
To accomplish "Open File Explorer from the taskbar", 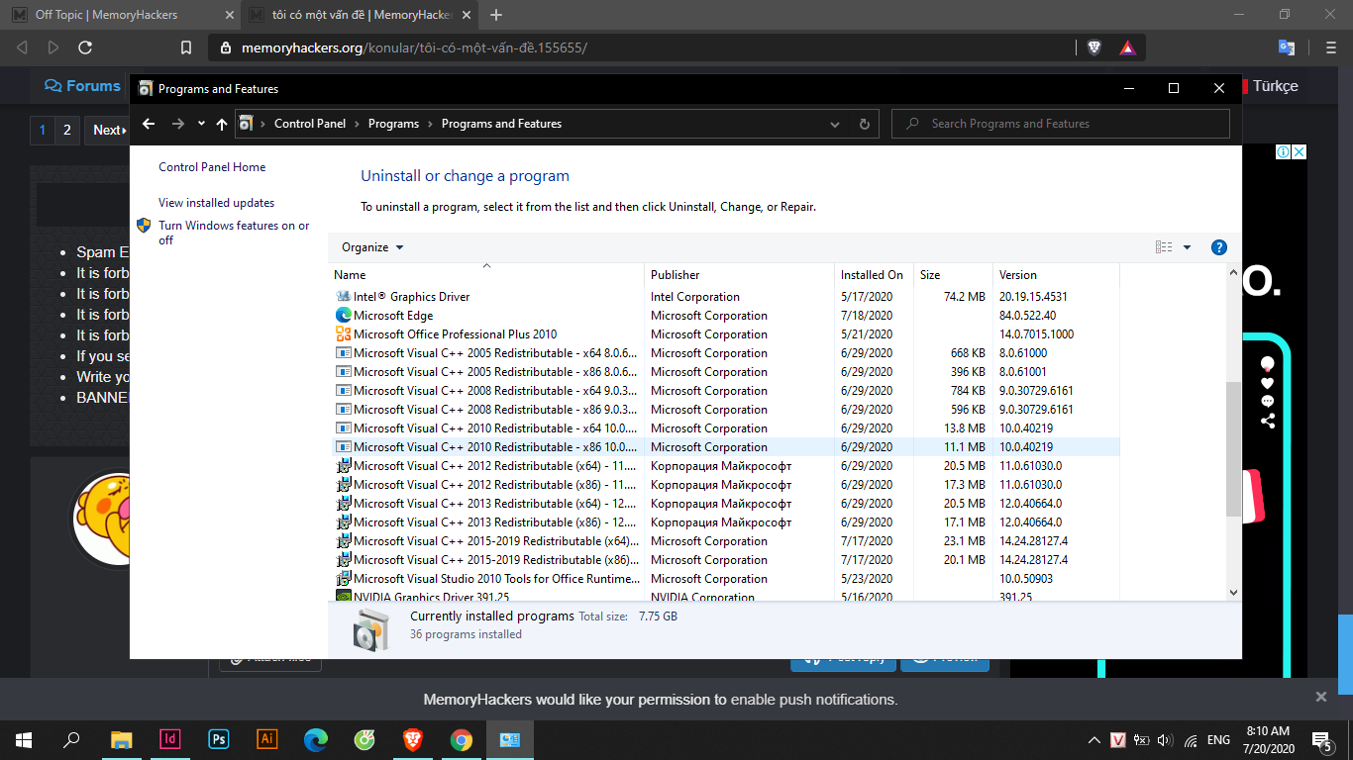I will (x=121, y=739).
